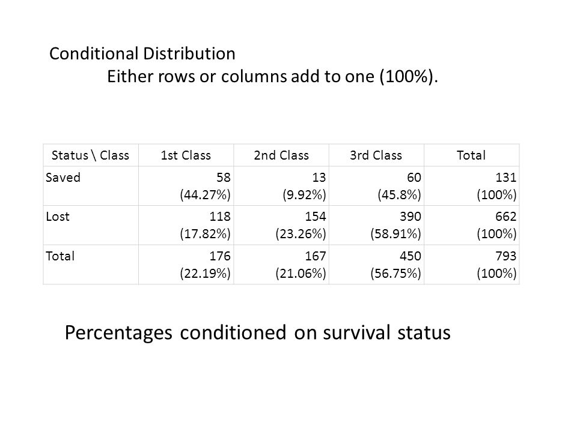
Task: Select the '1st Class' column header
Action: click(x=186, y=155)
